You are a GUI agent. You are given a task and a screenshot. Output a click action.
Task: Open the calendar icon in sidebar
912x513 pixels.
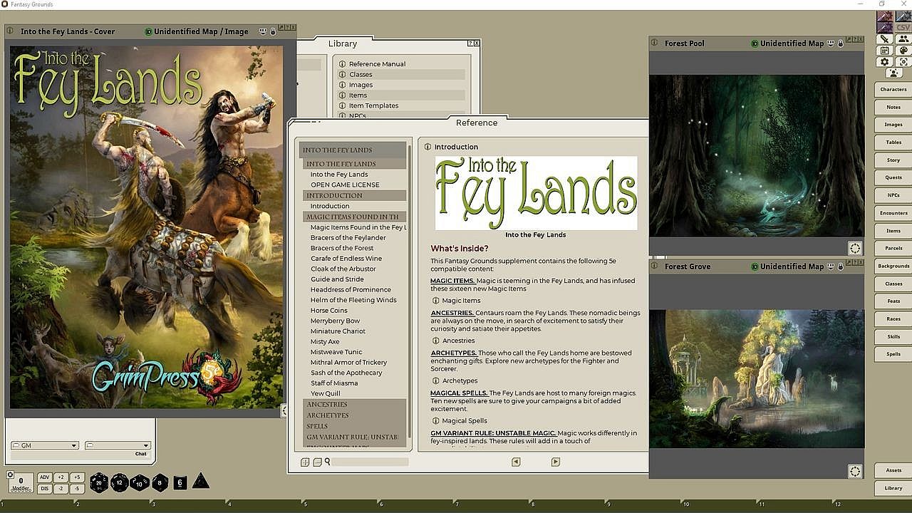[x=885, y=51]
